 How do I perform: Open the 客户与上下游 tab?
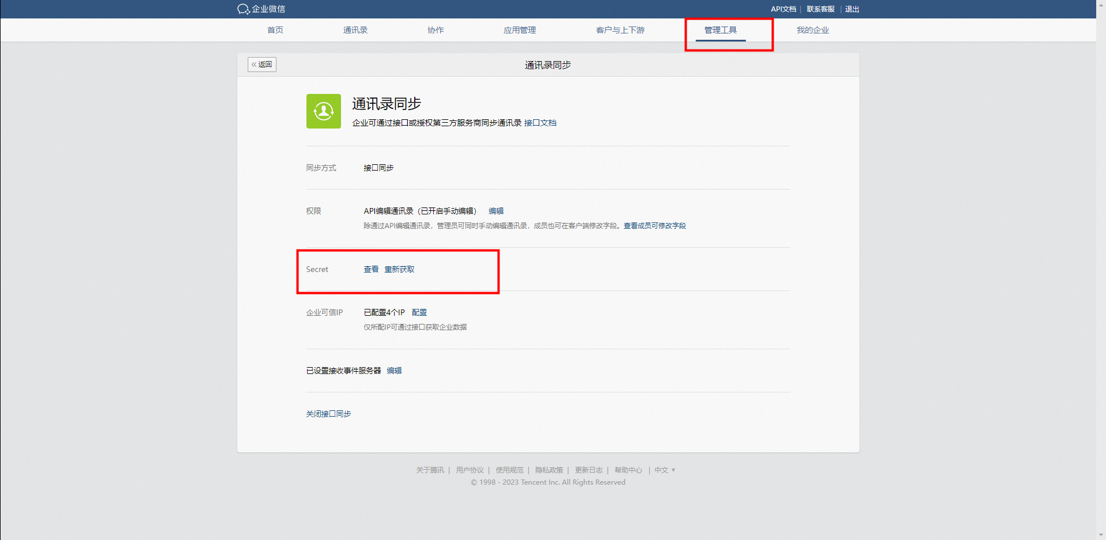620,30
